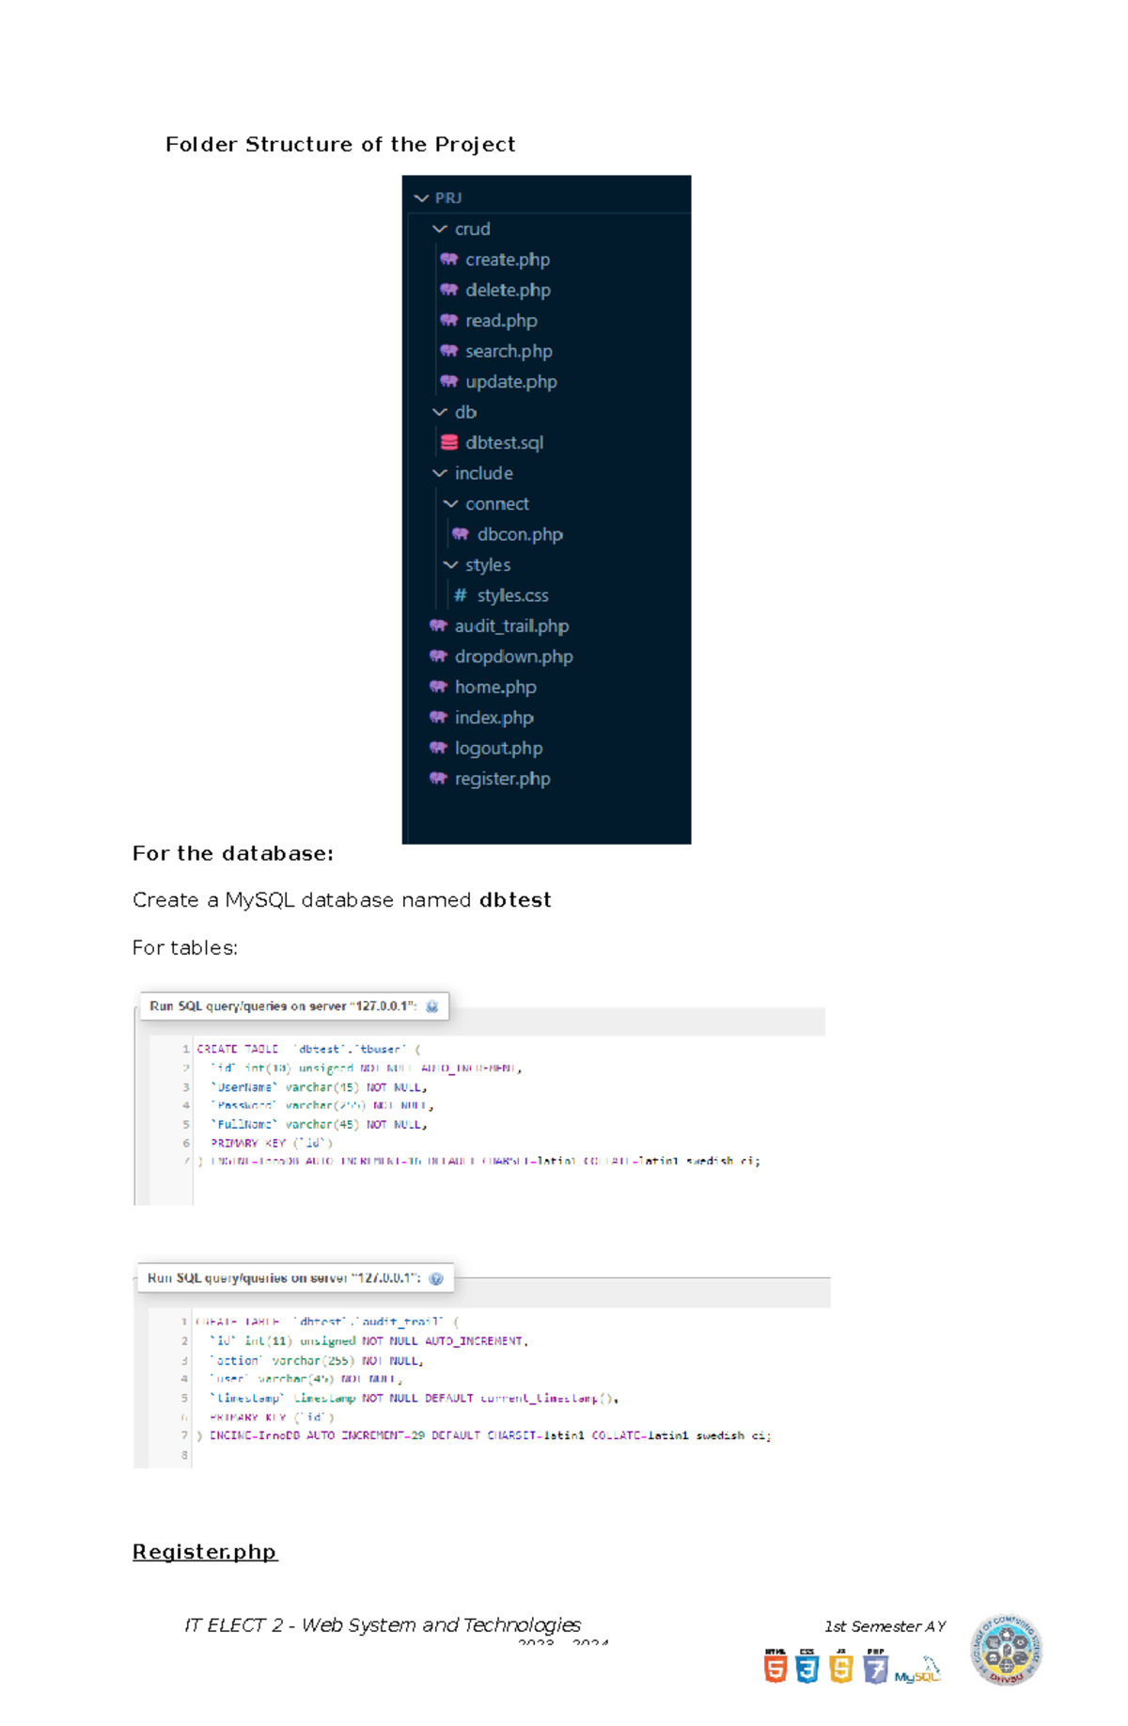Viewport: 1128px width, 1726px height.
Task: Open update.php in the file tree
Action: pos(511,382)
